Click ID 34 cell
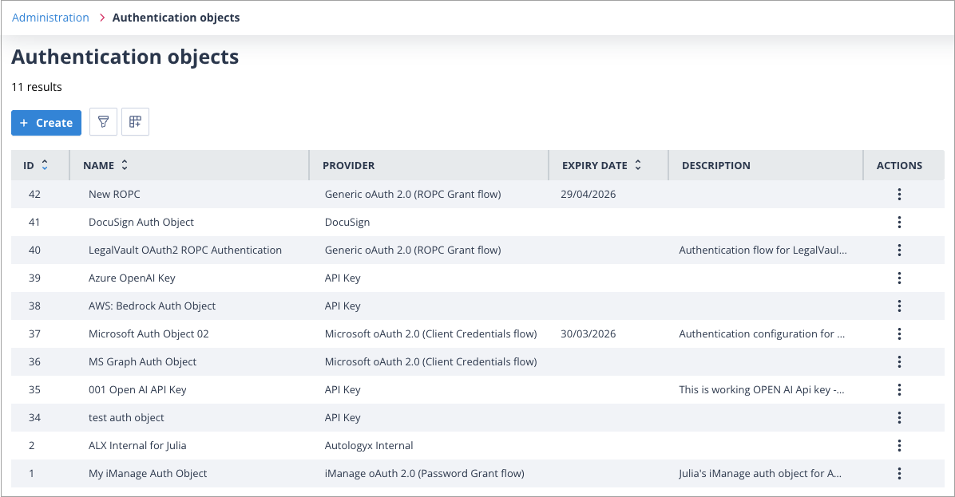 [x=34, y=418]
